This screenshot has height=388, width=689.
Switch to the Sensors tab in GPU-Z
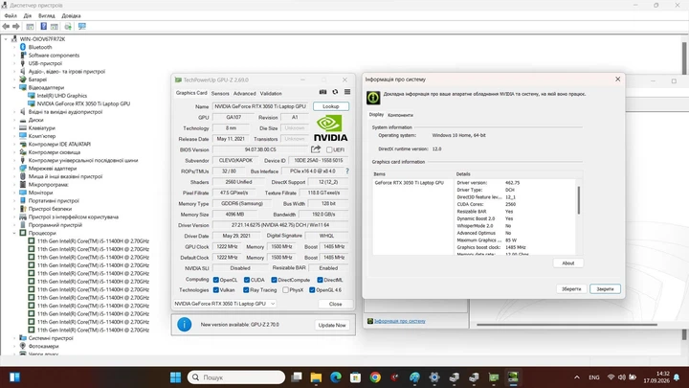(x=220, y=93)
